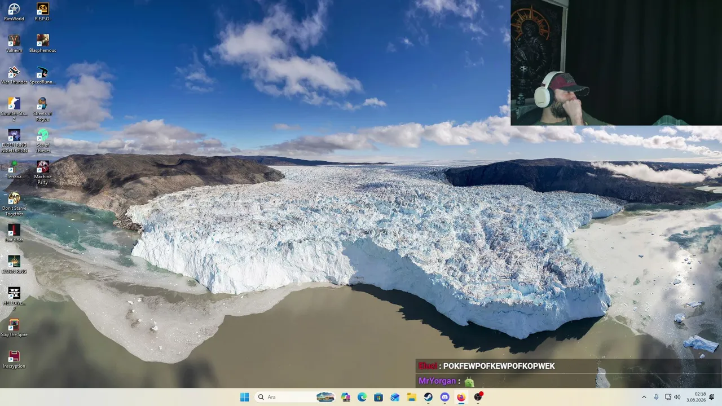The width and height of the screenshot is (722, 406).
Task: Expand the hidden system tray icons chevron
Action: 644,397
